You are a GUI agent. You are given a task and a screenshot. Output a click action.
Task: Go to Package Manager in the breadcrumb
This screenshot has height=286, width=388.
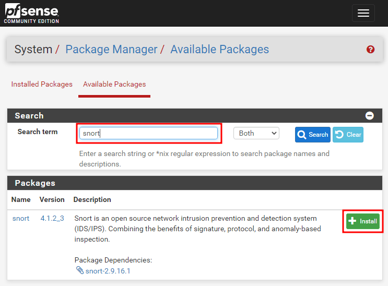pyautogui.click(x=111, y=50)
